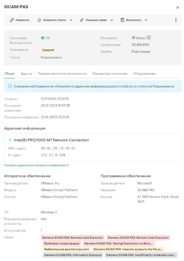Image resolution: width=184 pixels, height=261 pixels.
Task: Click the pencil Edit icon
Action: coord(12,20)
